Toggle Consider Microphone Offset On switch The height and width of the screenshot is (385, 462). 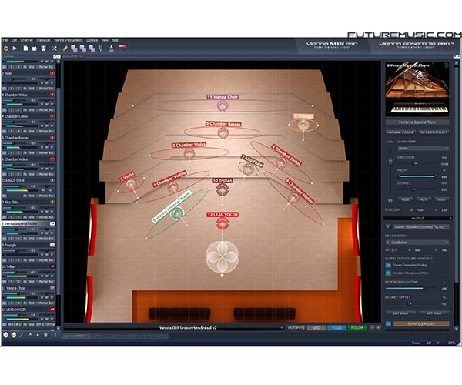[x=388, y=273]
